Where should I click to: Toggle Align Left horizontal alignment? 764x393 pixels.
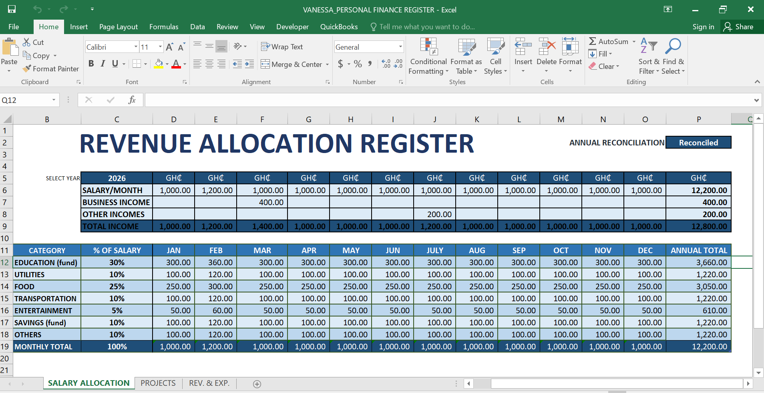coord(197,64)
